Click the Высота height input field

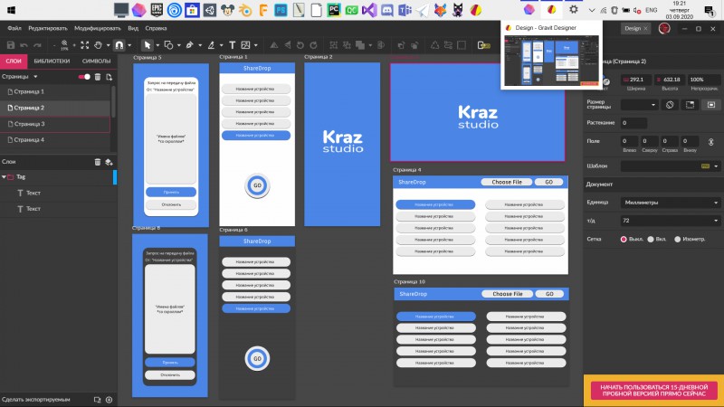[x=670, y=80]
